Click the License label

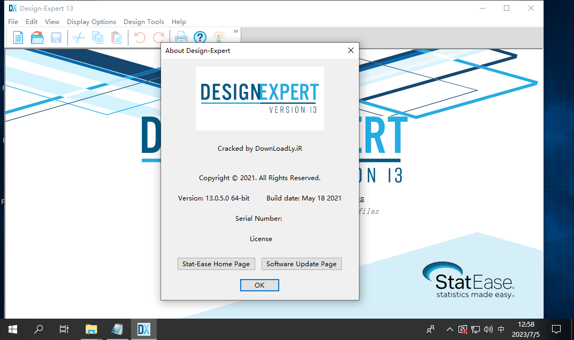(261, 238)
